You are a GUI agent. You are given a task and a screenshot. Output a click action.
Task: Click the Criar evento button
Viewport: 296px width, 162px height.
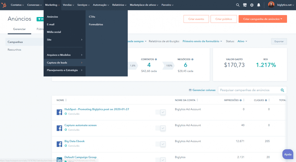pyautogui.click(x=196, y=19)
